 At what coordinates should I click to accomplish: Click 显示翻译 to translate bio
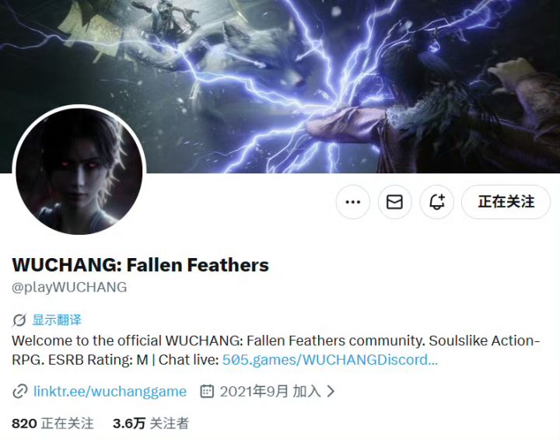click(57, 320)
